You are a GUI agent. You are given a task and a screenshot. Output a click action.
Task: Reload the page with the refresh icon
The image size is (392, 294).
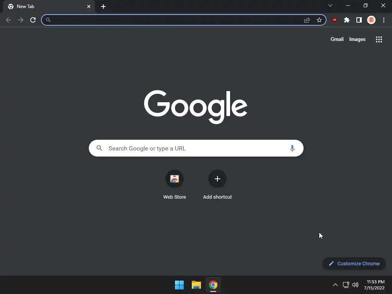coord(33,20)
